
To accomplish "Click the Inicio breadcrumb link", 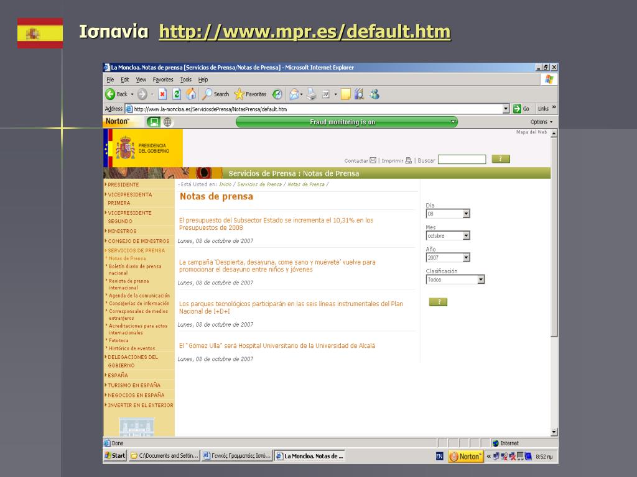I will 225,184.
